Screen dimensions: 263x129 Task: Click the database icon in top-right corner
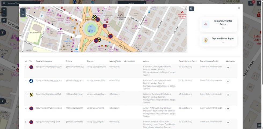(260, 3)
